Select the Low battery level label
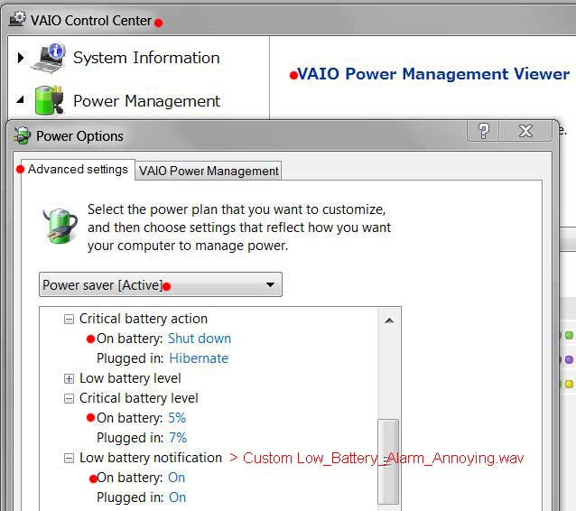 [130, 378]
